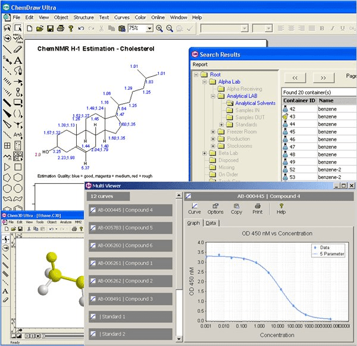The height and width of the screenshot is (346, 357).
Task: Select container 43 benzene row
Action: (319, 117)
